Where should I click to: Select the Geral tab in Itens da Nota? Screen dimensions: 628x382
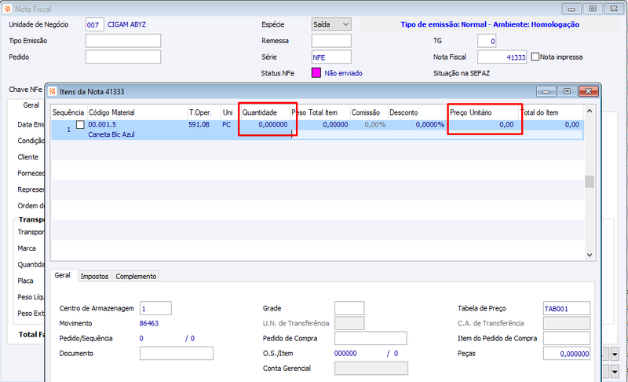[63, 275]
